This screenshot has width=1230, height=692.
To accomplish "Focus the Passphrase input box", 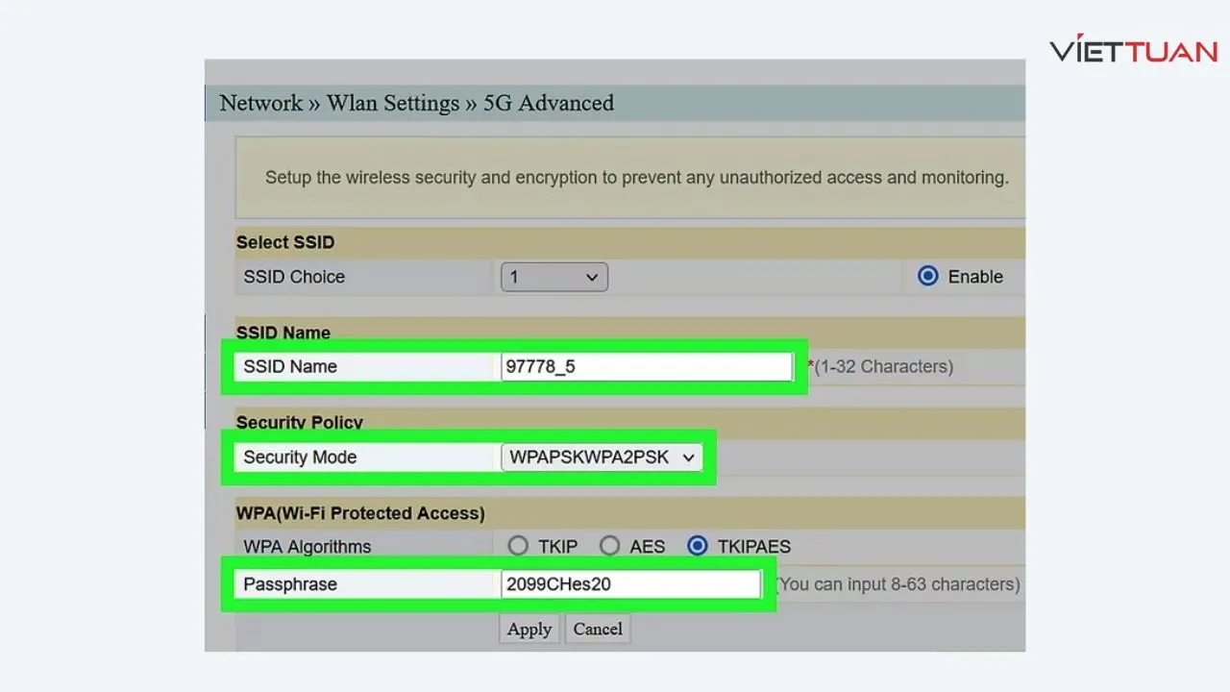I will [x=630, y=584].
